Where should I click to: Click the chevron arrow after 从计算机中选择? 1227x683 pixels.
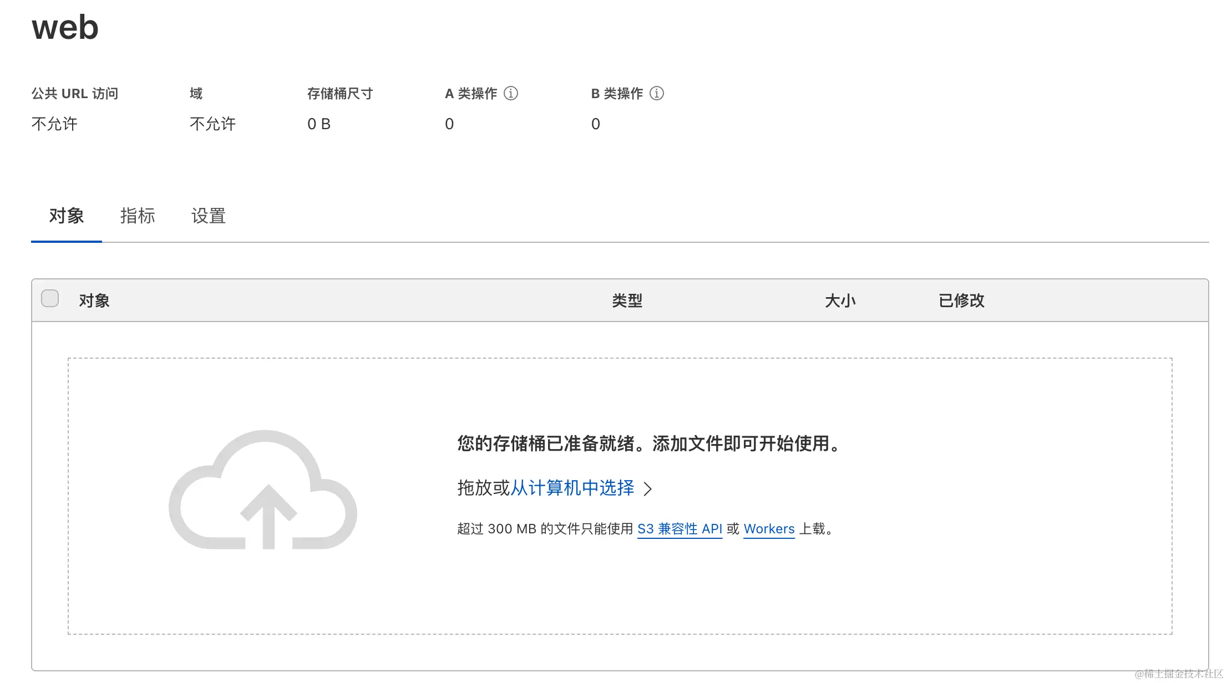pyautogui.click(x=647, y=488)
